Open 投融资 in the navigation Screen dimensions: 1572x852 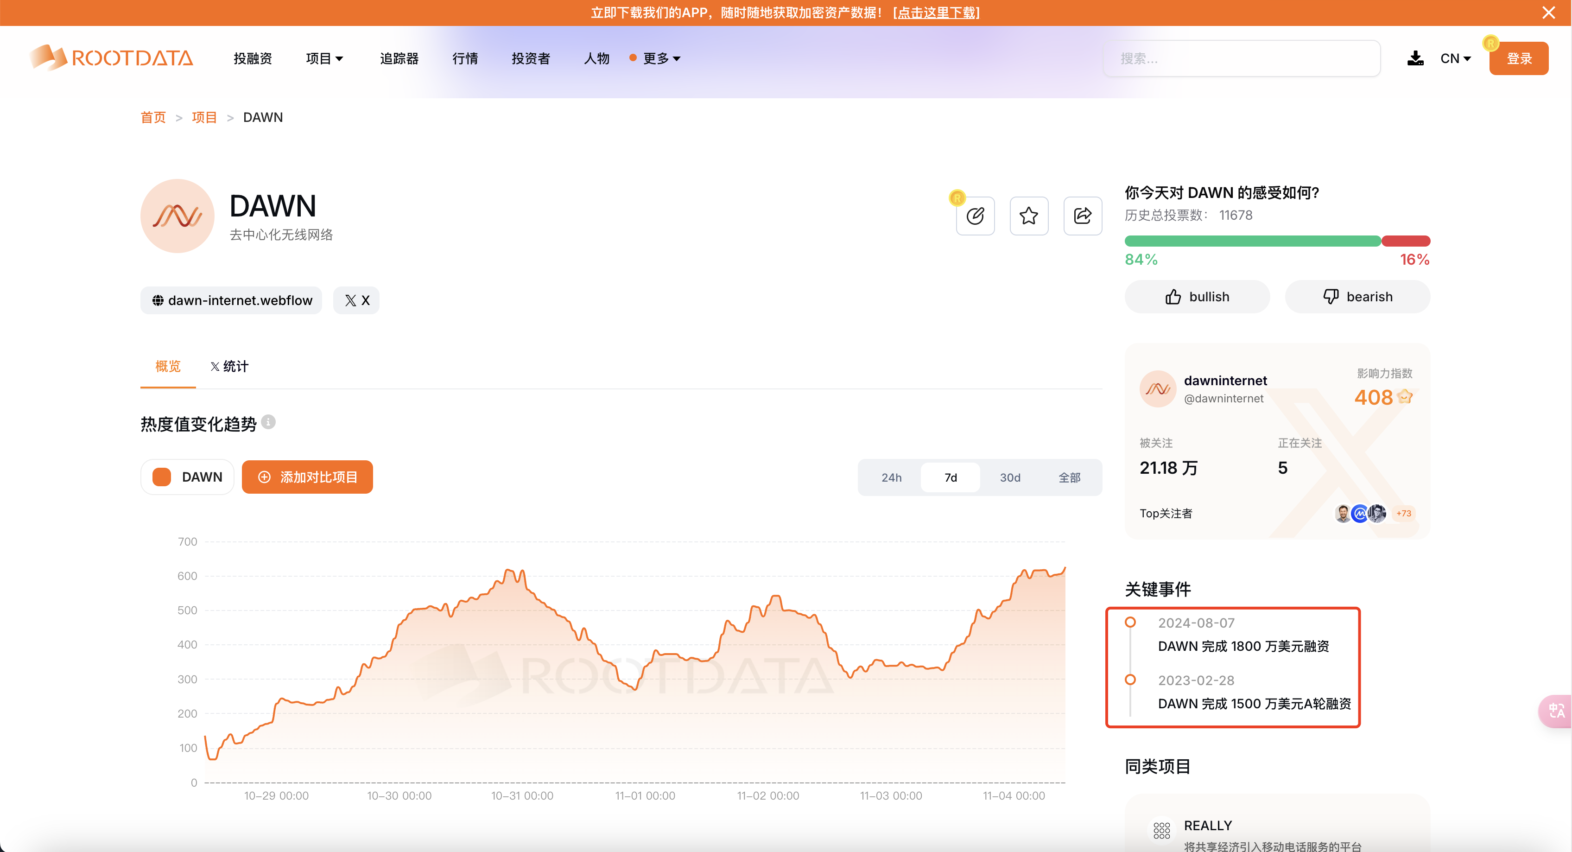point(253,58)
